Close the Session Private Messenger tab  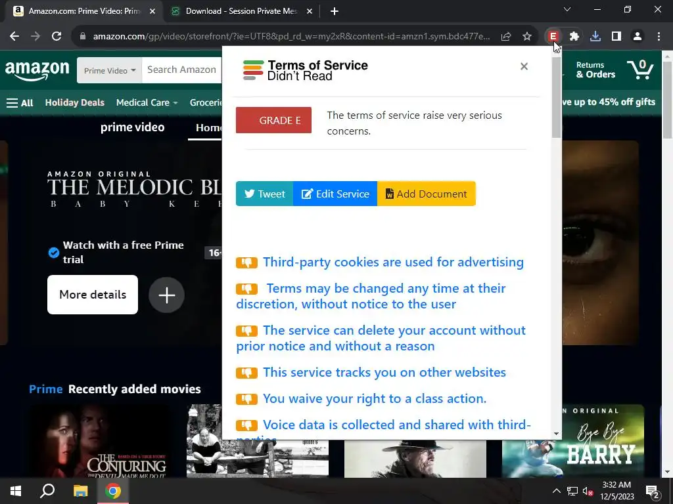point(310,12)
